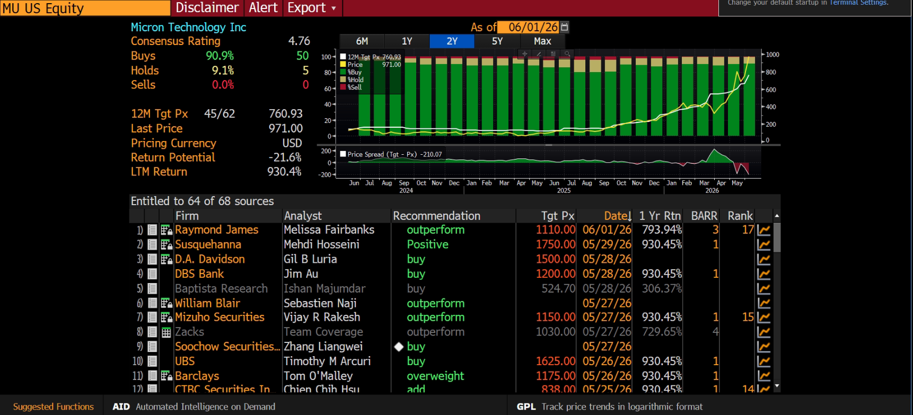Viewport: 913px width, 415px height.
Task: Click the Alert button in top bar
Action: click(264, 8)
